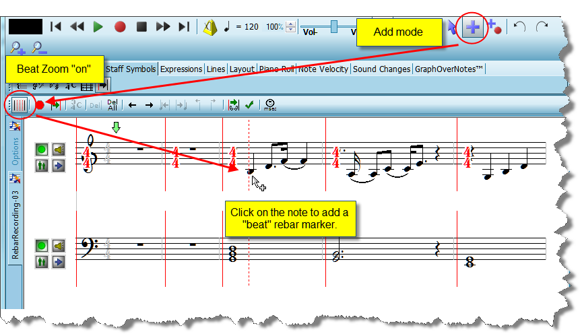580x334 pixels.
Task: Adjust the zoom percentage spinner arrows
Action: pyautogui.click(x=290, y=27)
